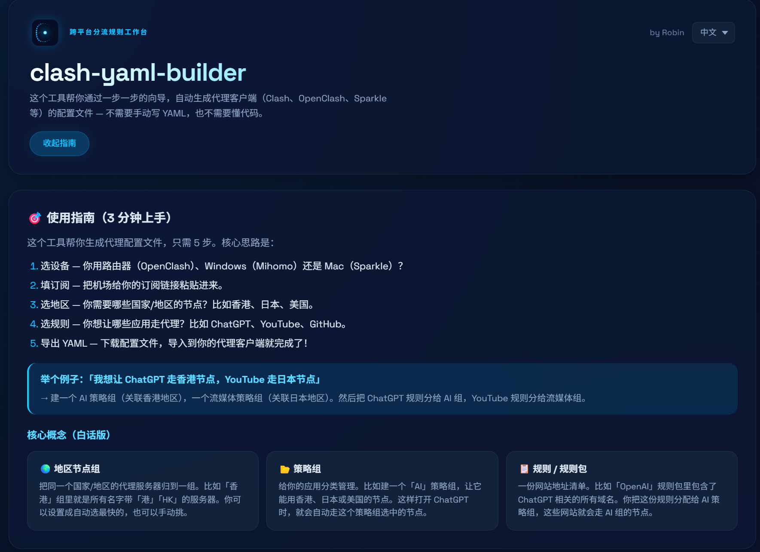Image resolution: width=760 pixels, height=552 pixels.
Task: Collapse the guide with 收起指南 button
Action: coord(59,143)
